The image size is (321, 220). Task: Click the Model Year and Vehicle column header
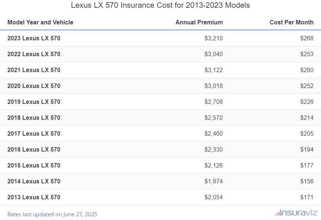(40, 22)
